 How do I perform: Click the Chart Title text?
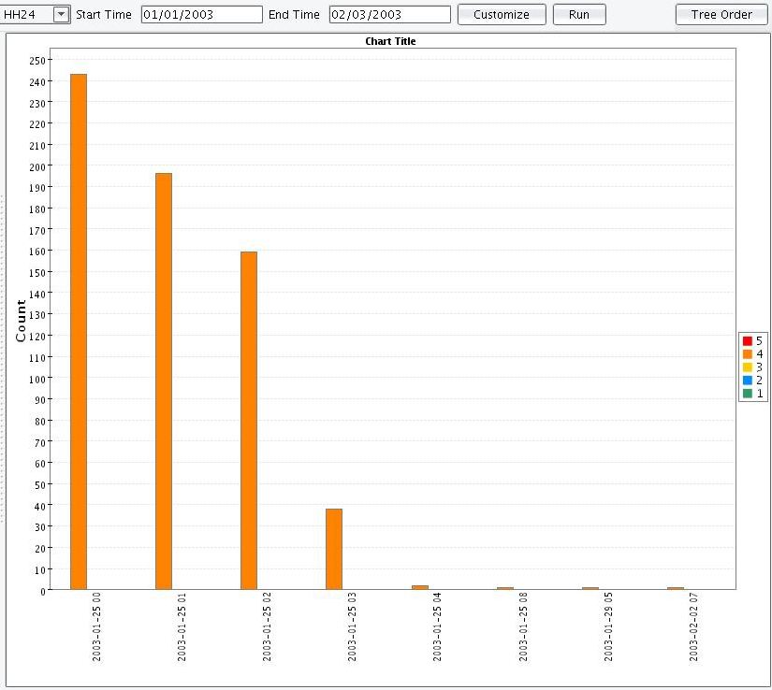click(390, 42)
